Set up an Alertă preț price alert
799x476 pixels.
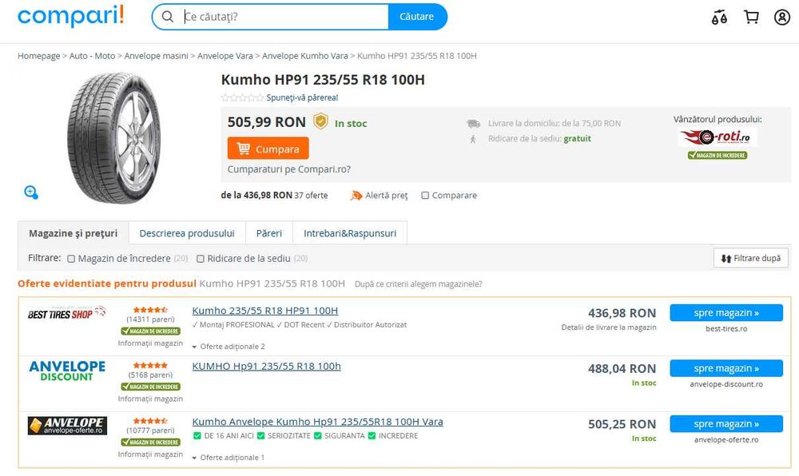pos(380,196)
